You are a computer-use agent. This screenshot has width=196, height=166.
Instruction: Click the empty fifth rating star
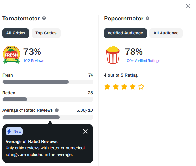(x=141, y=87)
